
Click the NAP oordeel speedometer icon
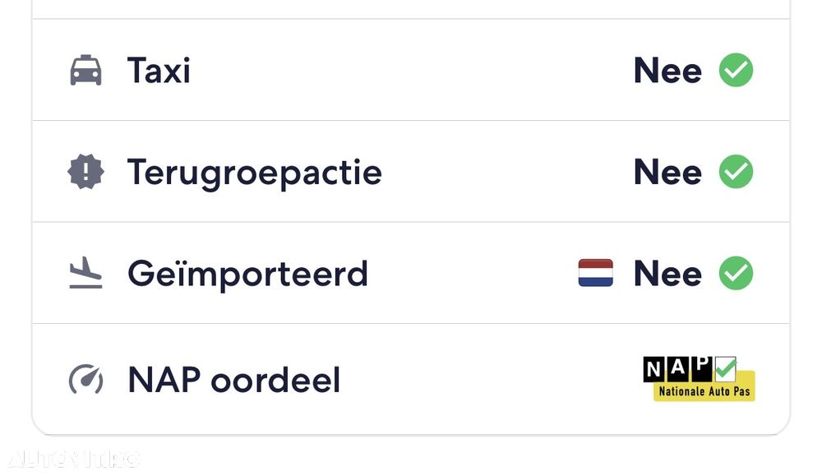coord(85,380)
